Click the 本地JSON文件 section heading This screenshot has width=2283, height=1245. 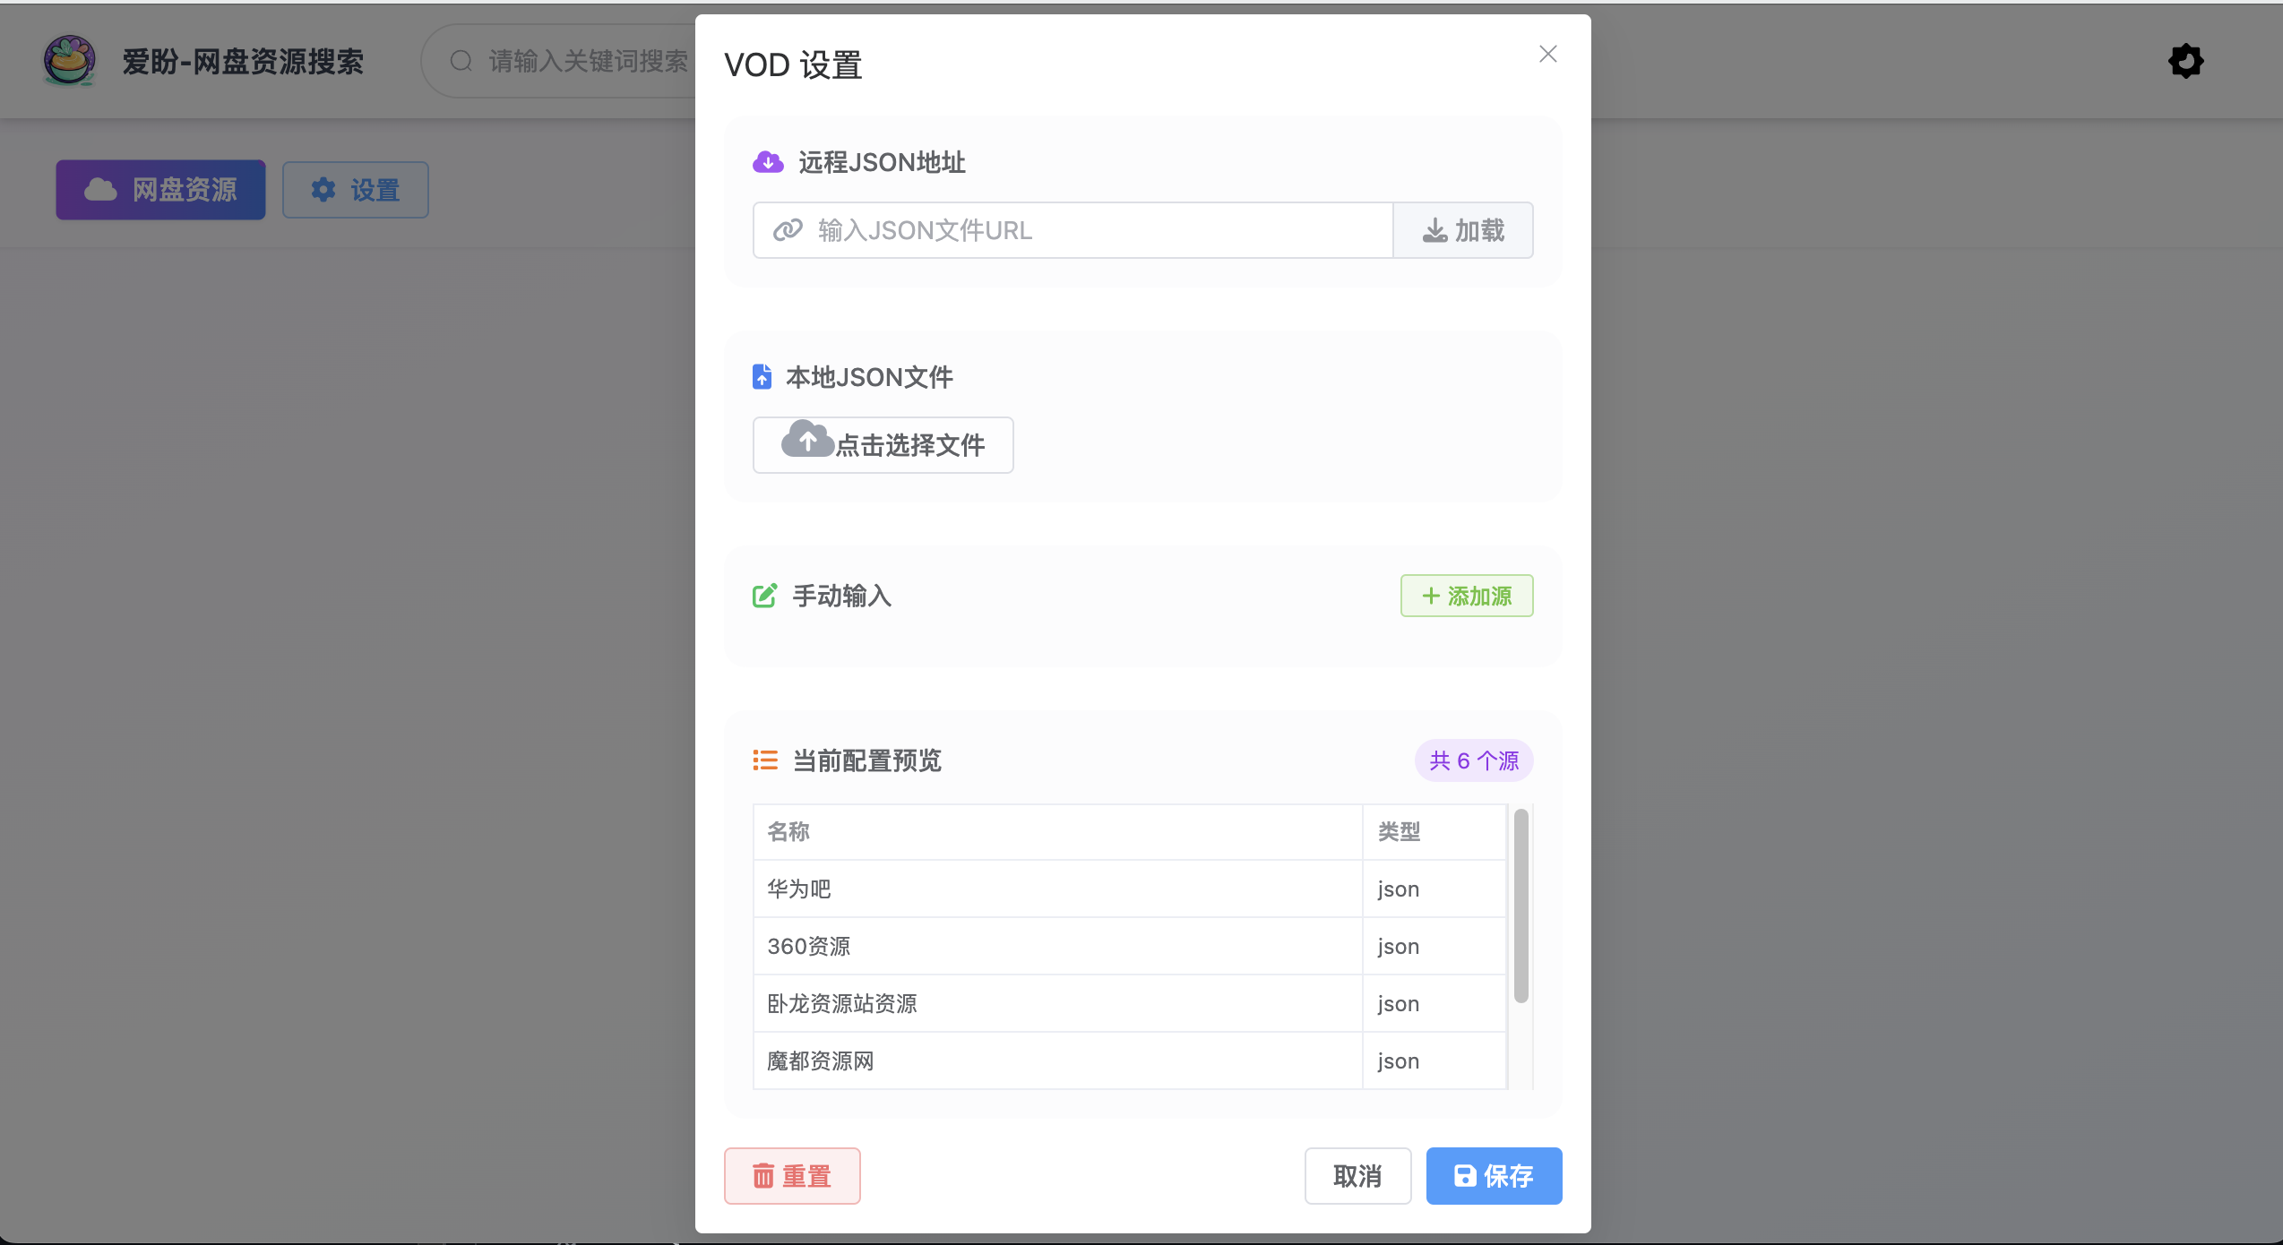[x=869, y=377]
